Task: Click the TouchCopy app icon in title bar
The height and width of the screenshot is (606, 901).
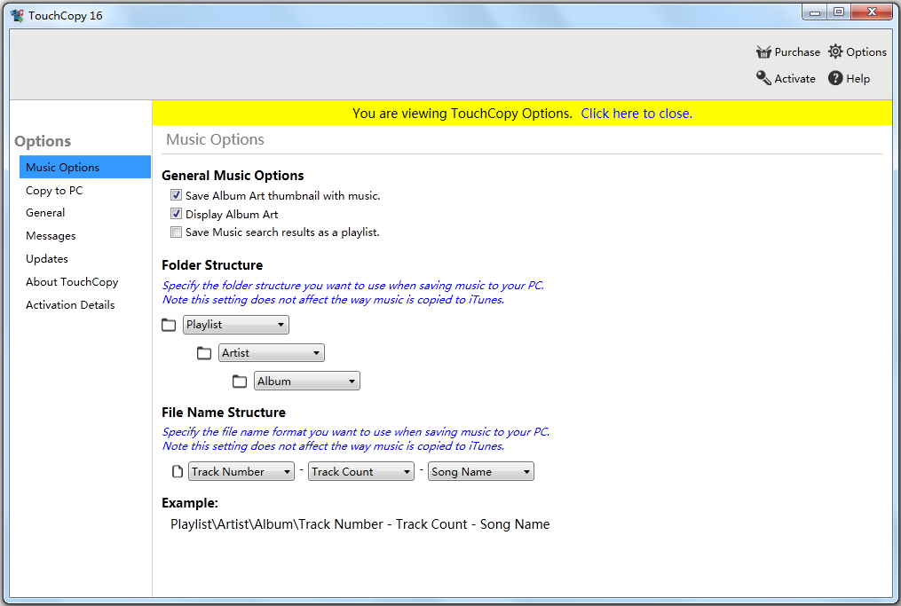Action: (17, 15)
